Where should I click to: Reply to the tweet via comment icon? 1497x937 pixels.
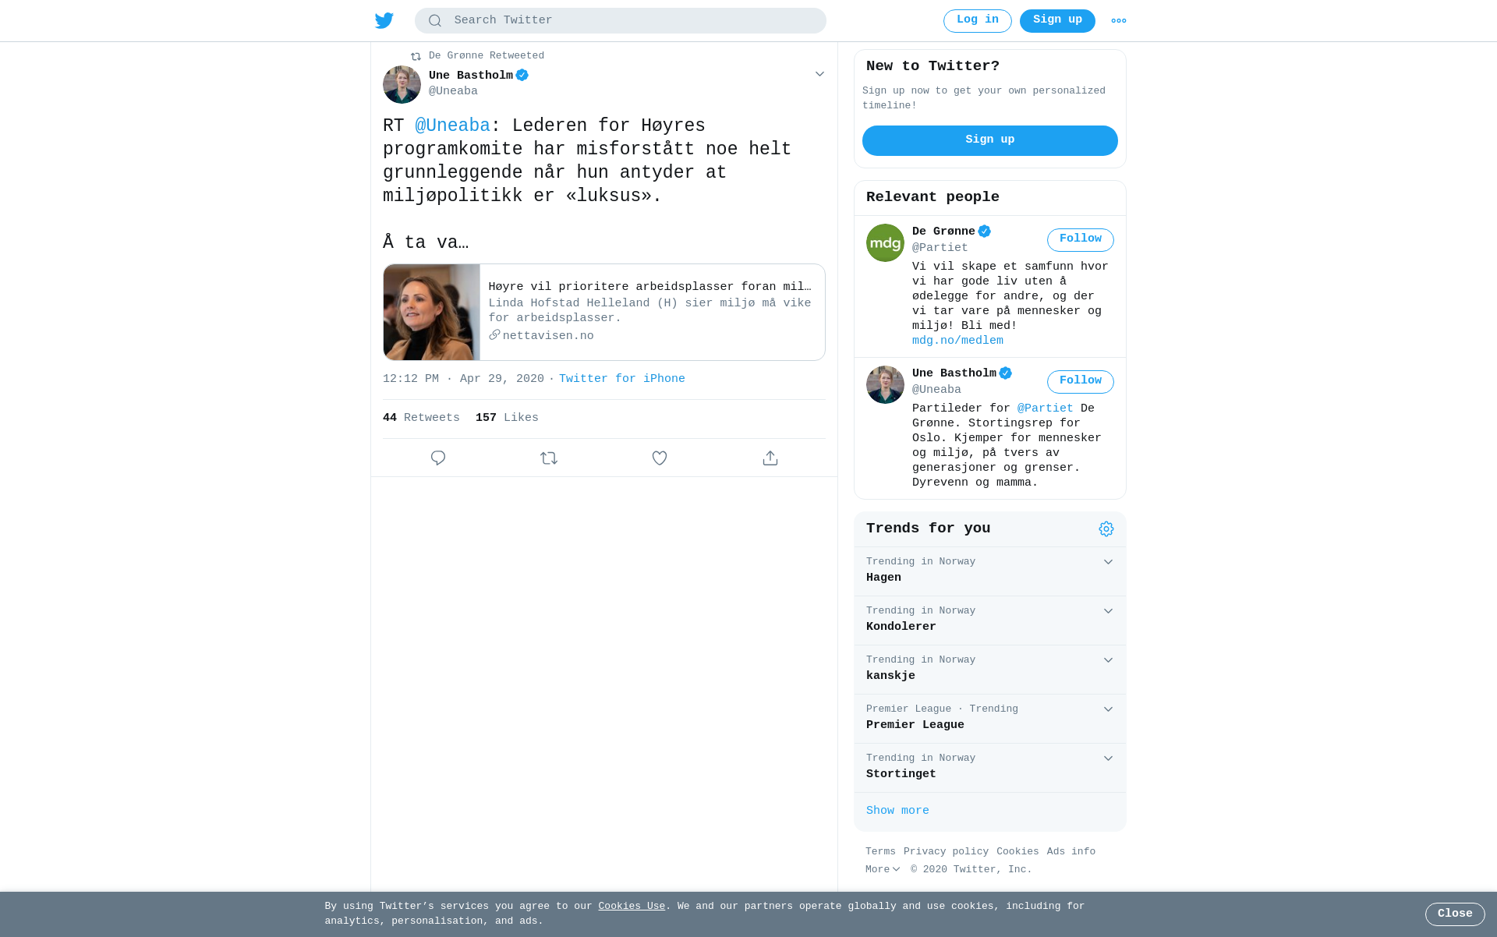(x=438, y=458)
